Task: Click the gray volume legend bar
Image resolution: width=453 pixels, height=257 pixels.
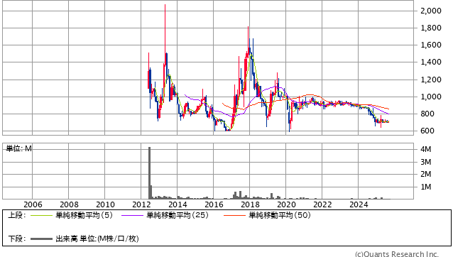Action: 41,239
